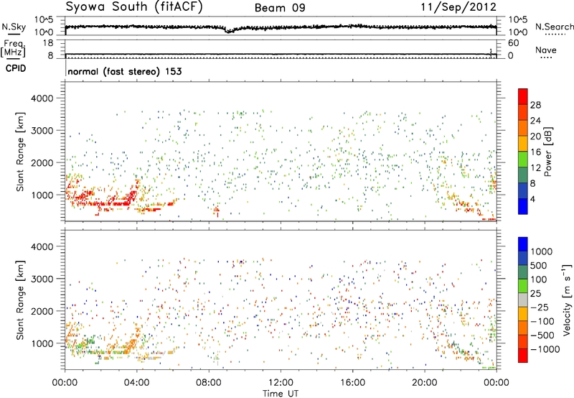Click the '20:00' time axis tick label
Screen dimensions: 574x398
[424, 383]
